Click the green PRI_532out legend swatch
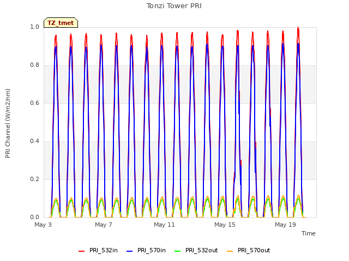349x261 pixels. [178, 251]
